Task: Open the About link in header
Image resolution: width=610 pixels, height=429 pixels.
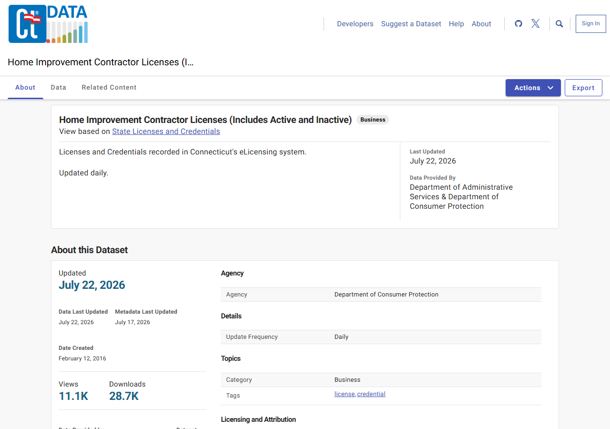Action: (481, 24)
